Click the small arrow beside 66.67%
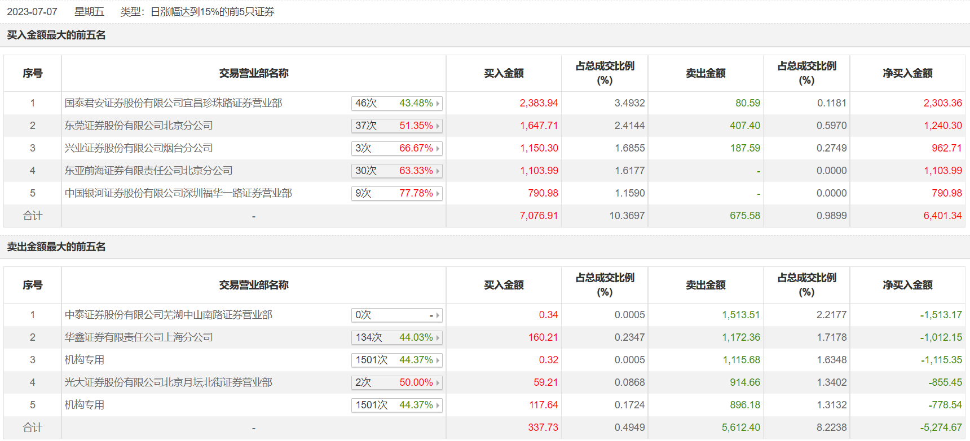Viewport: 970px width, 441px height. point(438,149)
